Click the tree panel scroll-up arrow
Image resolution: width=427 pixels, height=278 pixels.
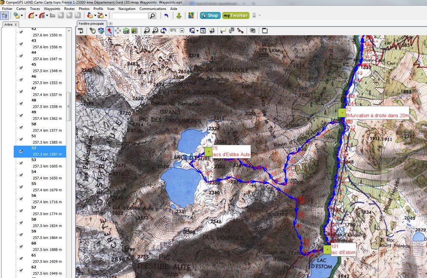(69, 30)
